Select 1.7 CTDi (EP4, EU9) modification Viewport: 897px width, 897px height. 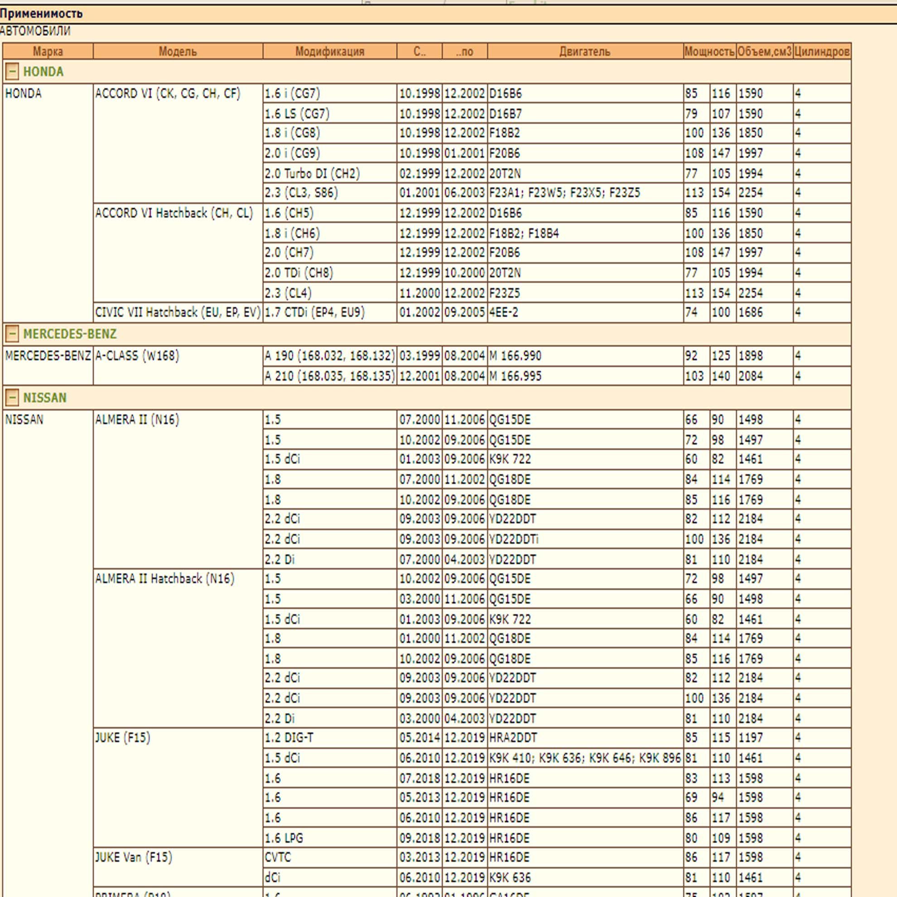(314, 312)
